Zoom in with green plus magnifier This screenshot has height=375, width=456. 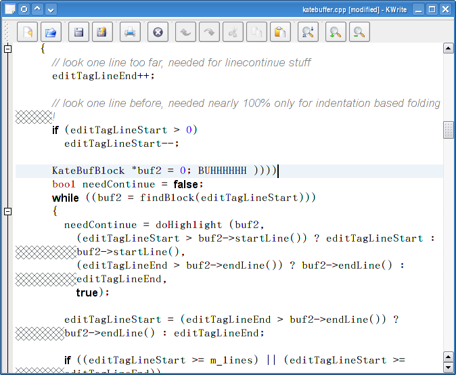(x=336, y=32)
